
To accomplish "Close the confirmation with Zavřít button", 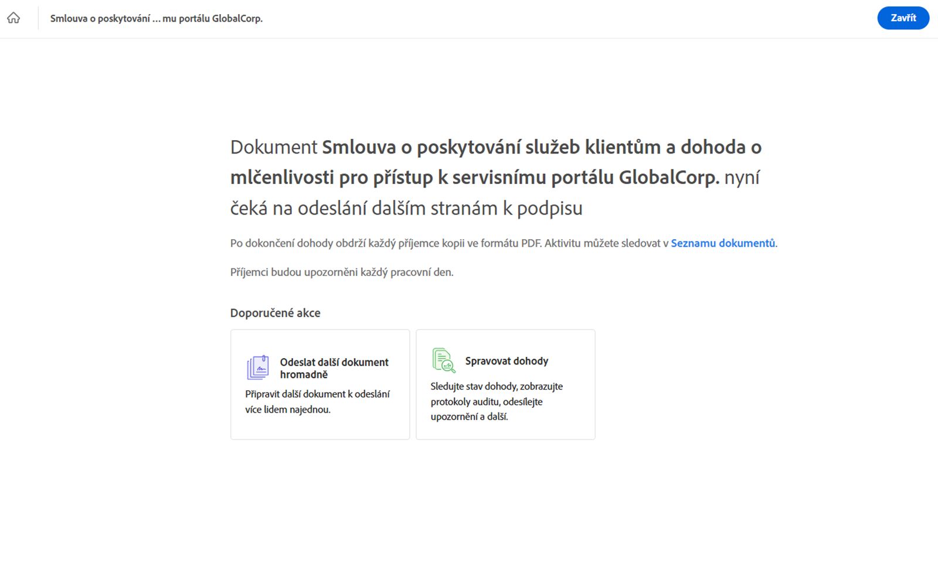I will (x=903, y=18).
